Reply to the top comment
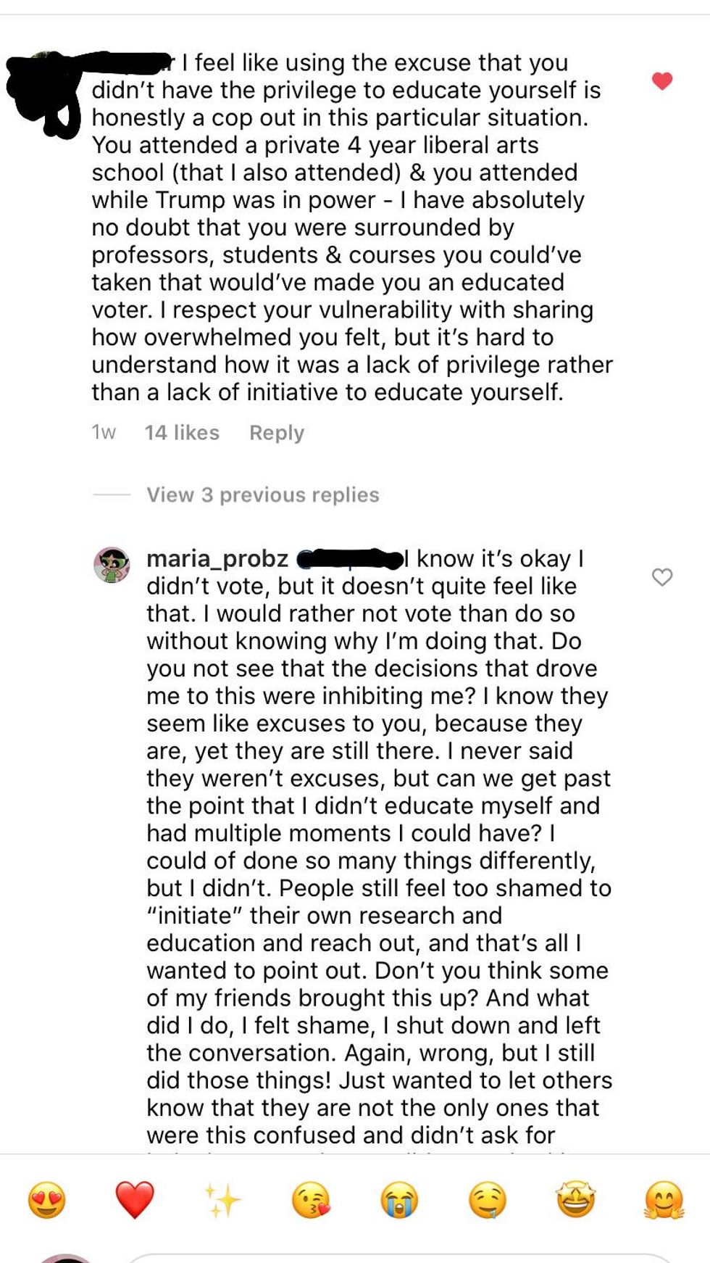 pos(277,433)
